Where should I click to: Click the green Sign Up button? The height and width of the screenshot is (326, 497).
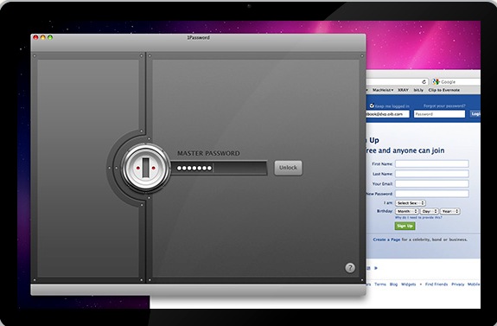405,226
